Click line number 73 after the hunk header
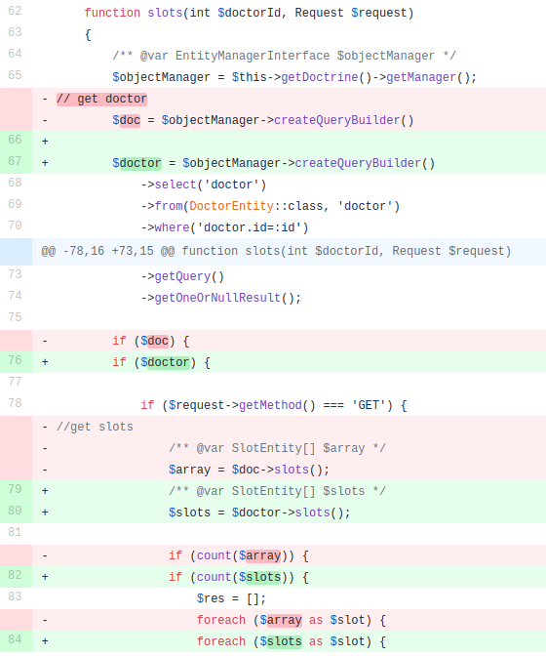546x656 pixels. [x=15, y=274]
